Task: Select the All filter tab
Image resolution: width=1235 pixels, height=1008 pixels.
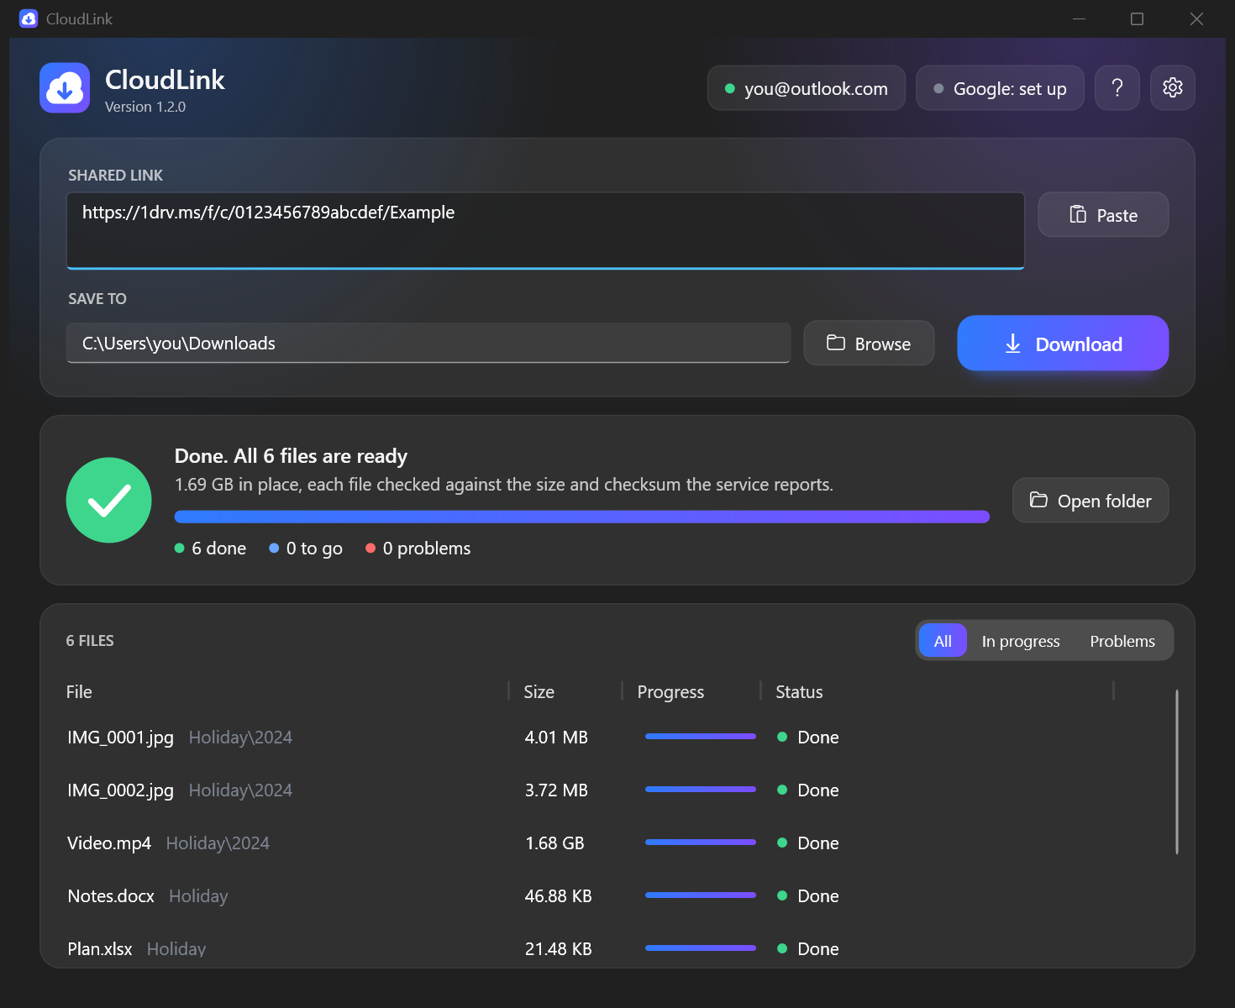Action: 943,641
